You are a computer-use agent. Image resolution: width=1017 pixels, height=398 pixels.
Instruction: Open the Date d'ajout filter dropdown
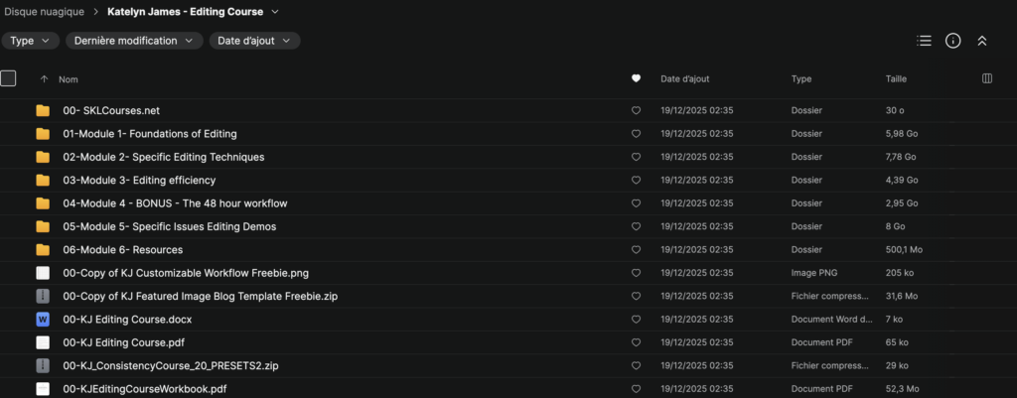coord(254,41)
